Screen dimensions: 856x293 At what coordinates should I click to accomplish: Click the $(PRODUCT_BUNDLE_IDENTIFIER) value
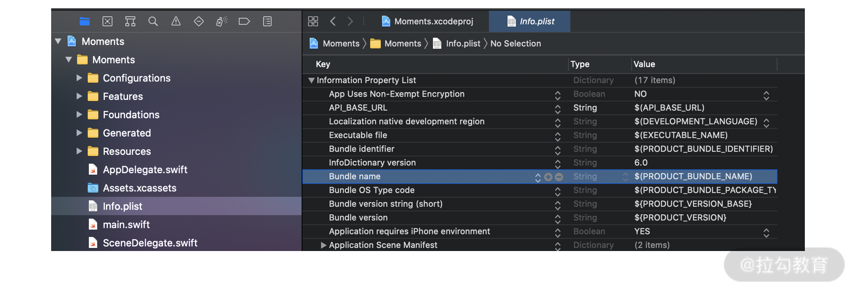pos(704,149)
